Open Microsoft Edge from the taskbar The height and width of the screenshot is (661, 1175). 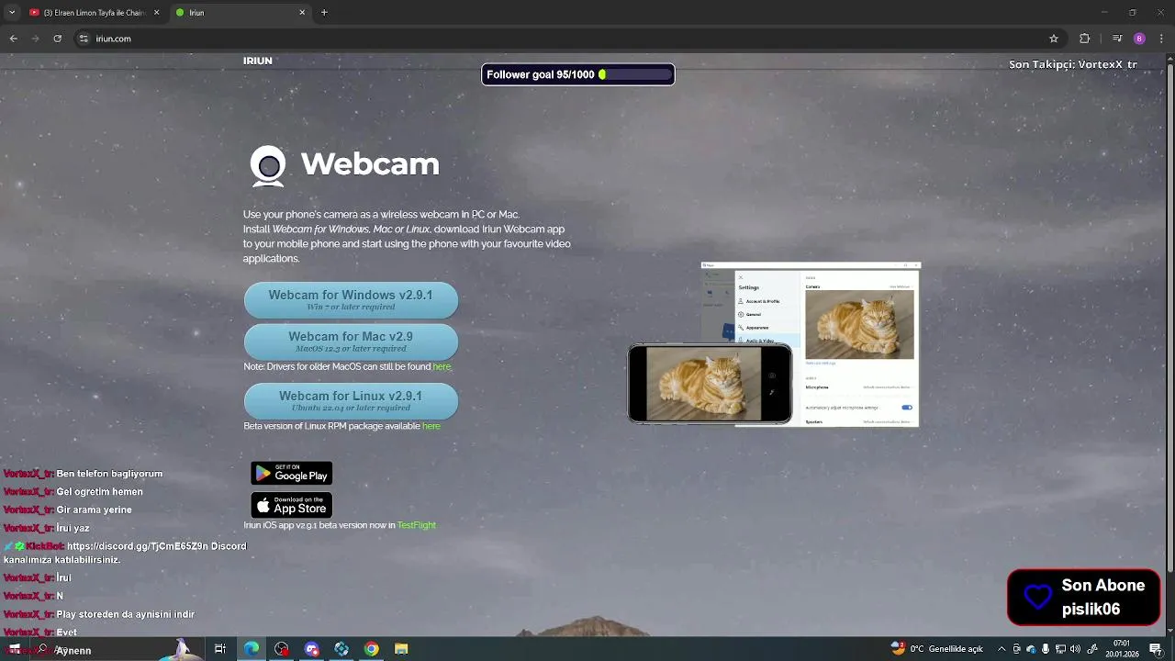click(x=251, y=649)
